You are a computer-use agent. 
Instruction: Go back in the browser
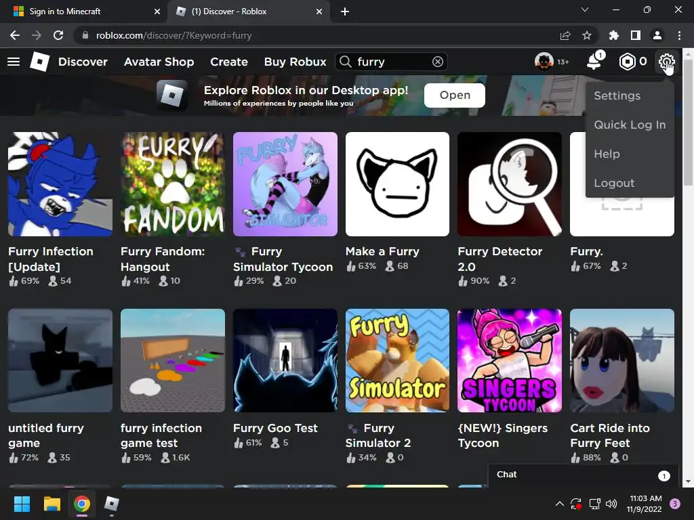pos(15,35)
